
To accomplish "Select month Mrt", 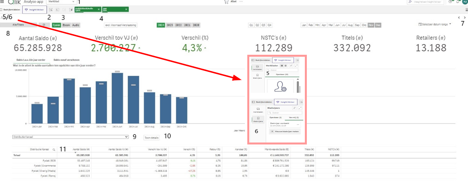I will pyautogui.click(x=317, y=25).
